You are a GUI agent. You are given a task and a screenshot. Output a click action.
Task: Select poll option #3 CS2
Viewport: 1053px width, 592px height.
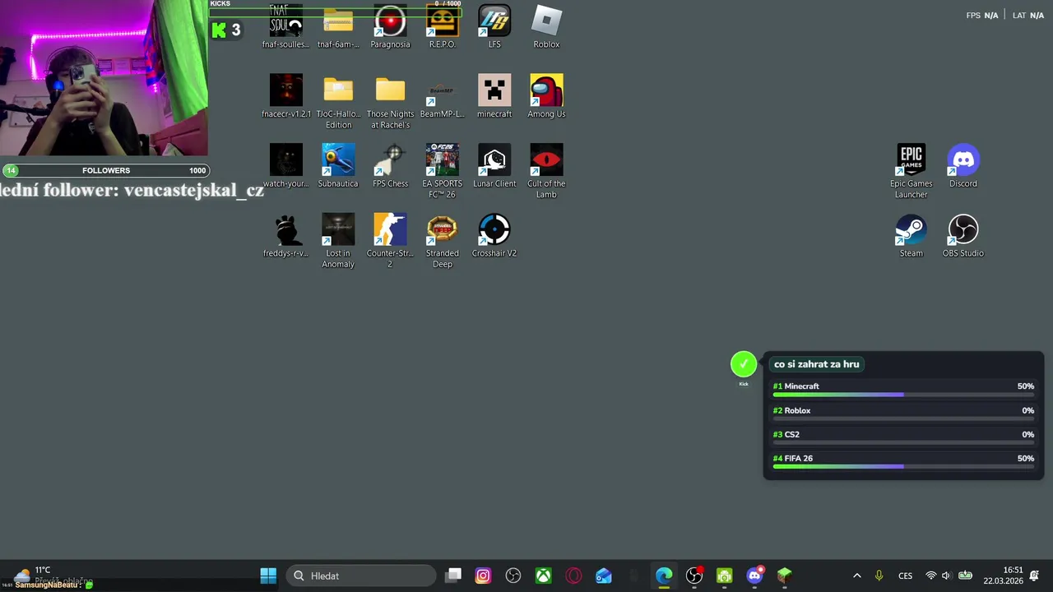click(x=903, y=438)
